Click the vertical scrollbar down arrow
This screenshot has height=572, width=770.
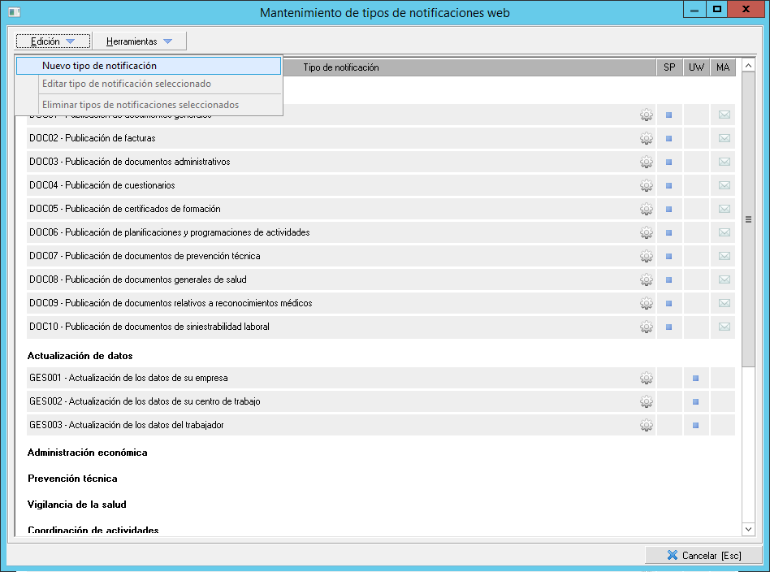(748, 529)
